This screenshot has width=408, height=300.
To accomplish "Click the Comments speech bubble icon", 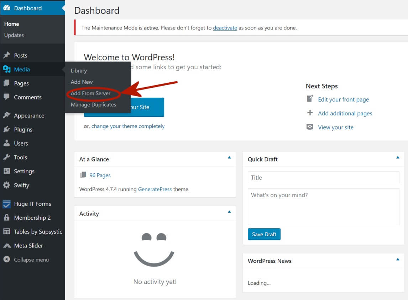I will (x=7, y=97).
